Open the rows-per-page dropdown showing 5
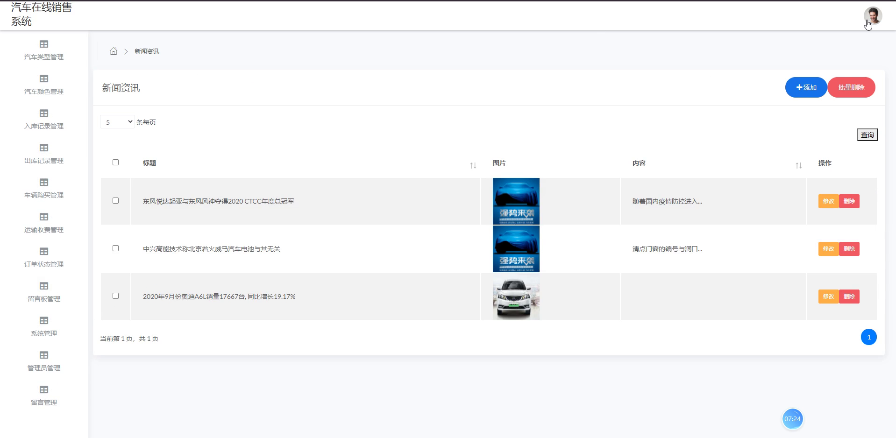Screen dimensions: 896x438 pos(117,122)
